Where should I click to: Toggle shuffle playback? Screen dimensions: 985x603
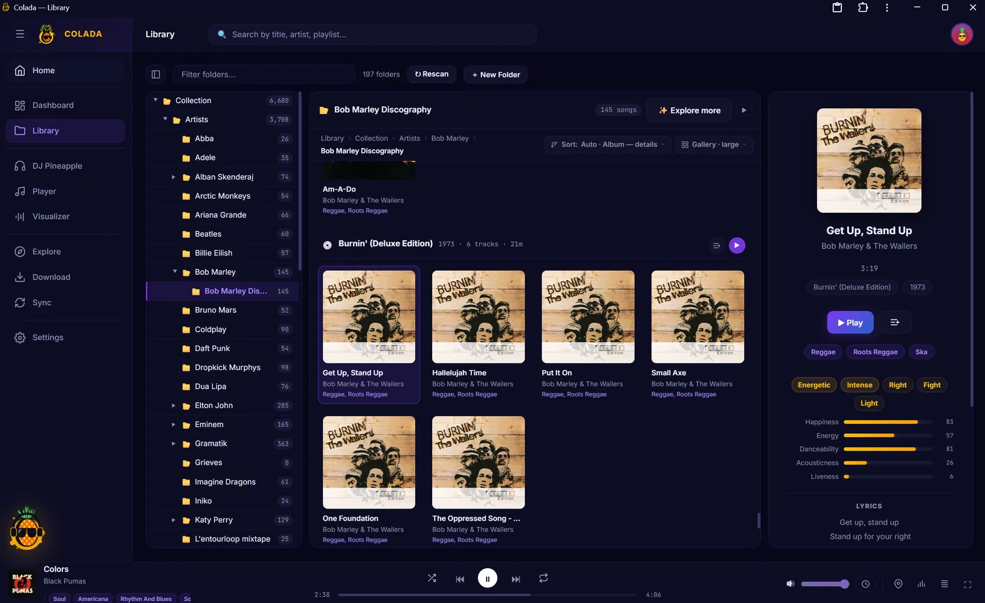pos(432,578)
